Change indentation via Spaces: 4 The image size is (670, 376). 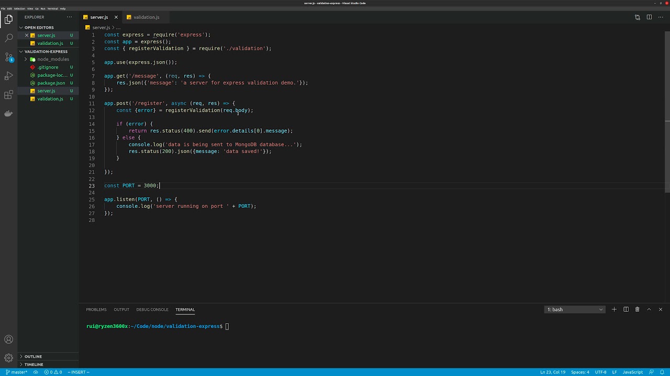tap(580, 372)
